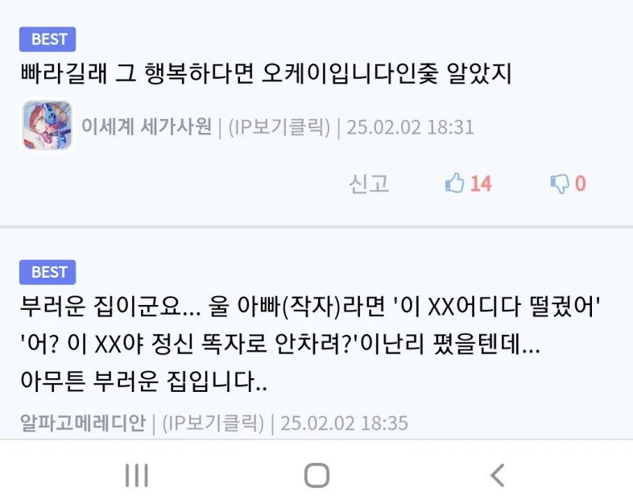Open the Android recent apps button
The height and width of the screenshot is (499, 633).
point(136,475)
